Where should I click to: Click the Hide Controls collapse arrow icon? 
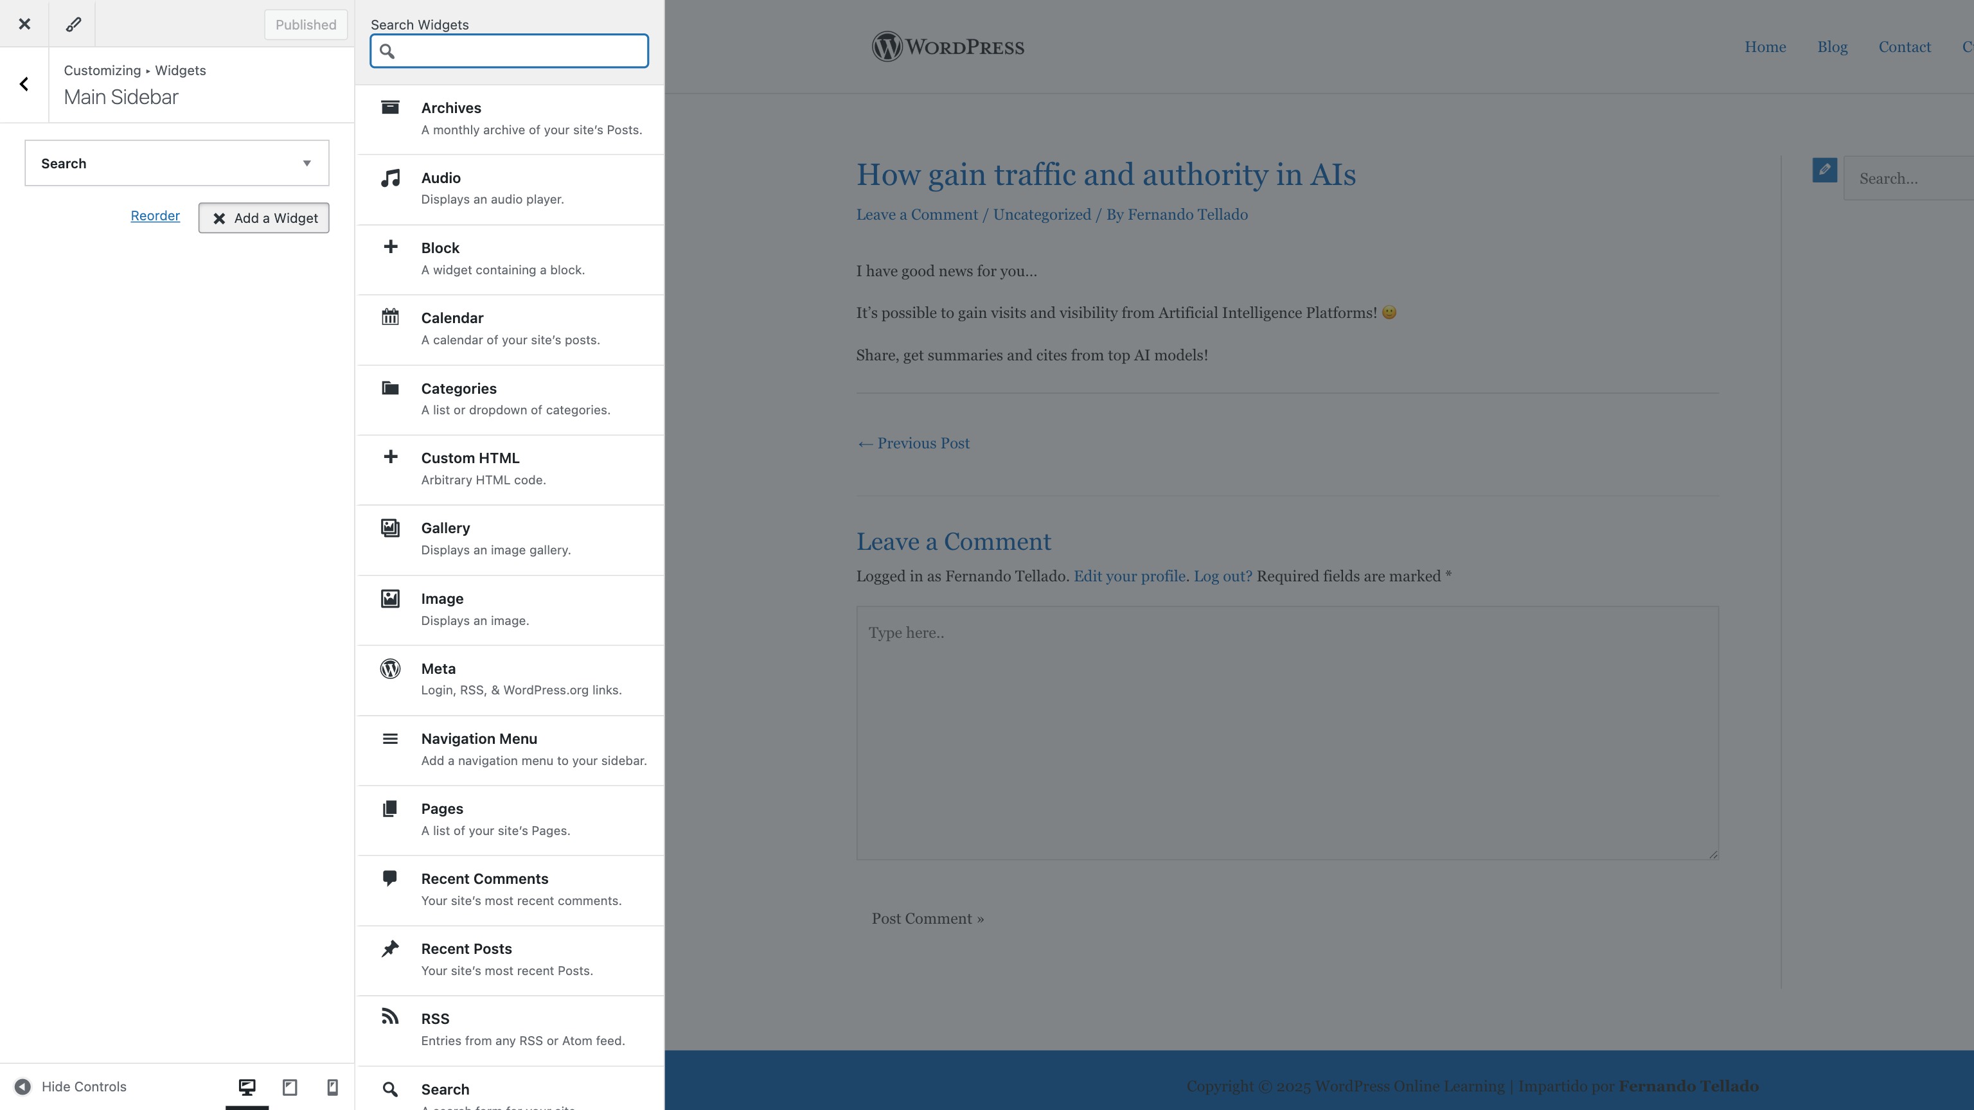(x=23, y=1086)
